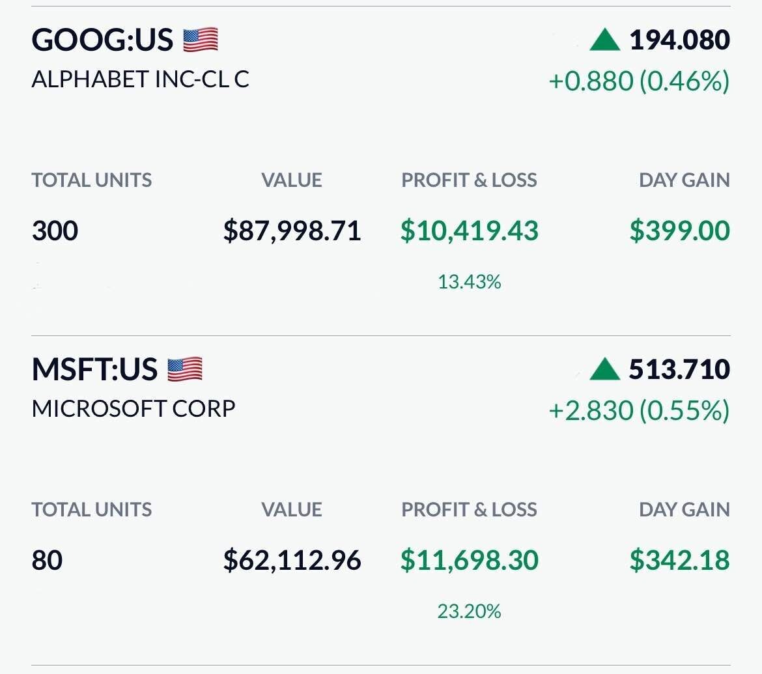Click the Alphabet total units 300
Screen dimensions: 762x674
click(55, 231)
